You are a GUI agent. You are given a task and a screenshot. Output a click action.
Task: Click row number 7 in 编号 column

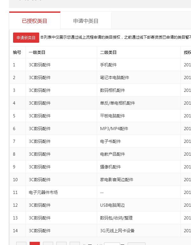point(14,141)
